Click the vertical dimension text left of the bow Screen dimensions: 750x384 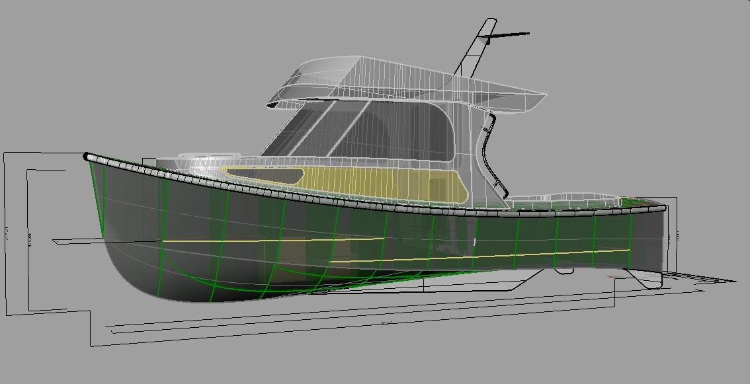coord(7,233)
